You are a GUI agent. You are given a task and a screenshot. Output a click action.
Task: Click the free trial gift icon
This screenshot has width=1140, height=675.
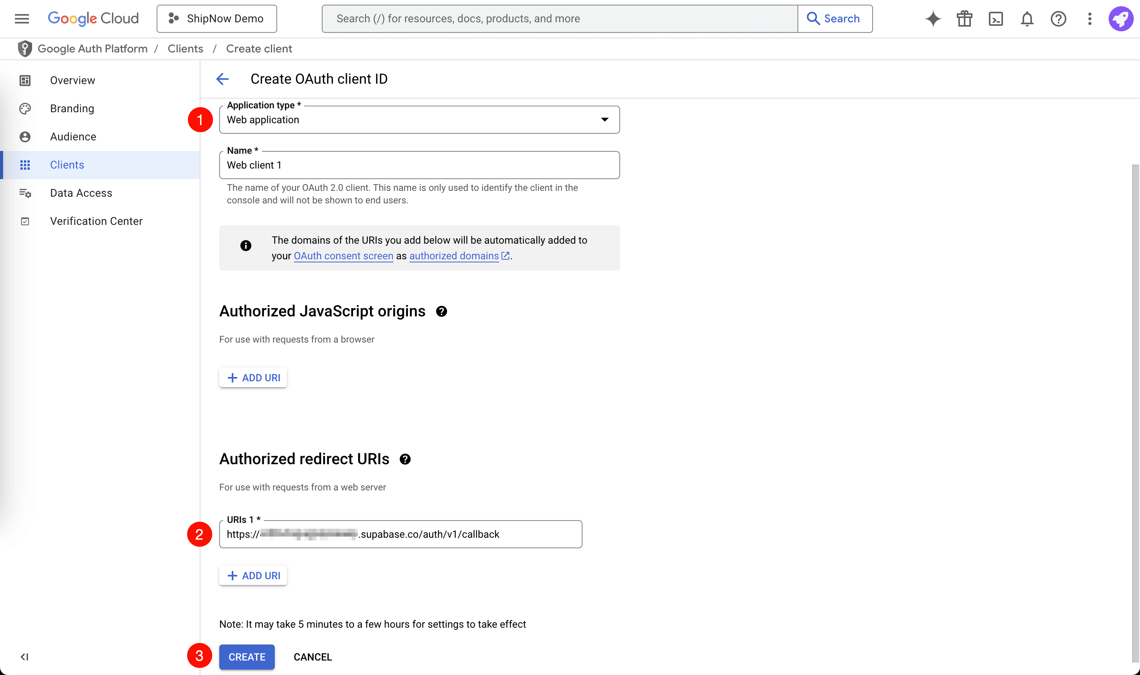[964, 19]
